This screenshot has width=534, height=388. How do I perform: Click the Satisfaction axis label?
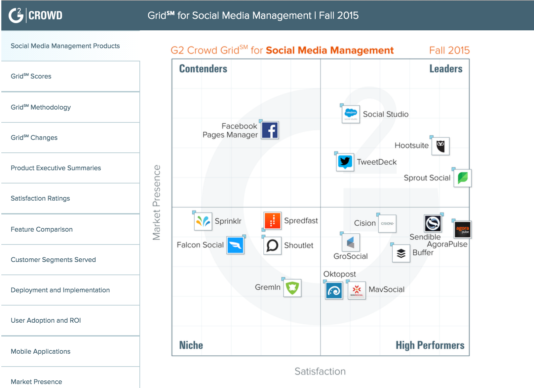pos(320,372)
